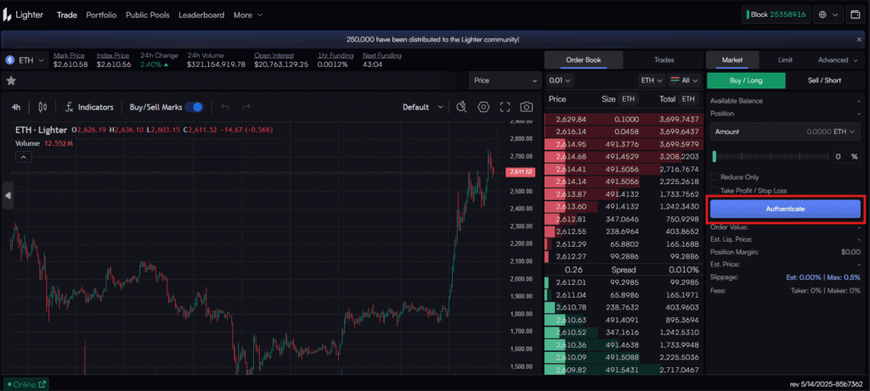Screen dimensions: 870x391
Task: Change candlestick chart style
Action: [x=42, y=107]
